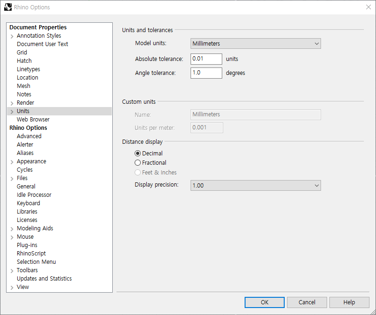This screenshot has width=376, height=315.
Task: Click the View tree label
Action: click(x=23, y=287)
